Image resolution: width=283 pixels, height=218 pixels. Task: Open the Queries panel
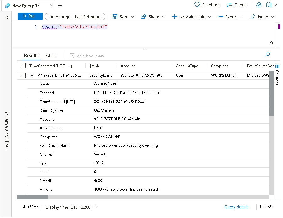coord(241,5)
